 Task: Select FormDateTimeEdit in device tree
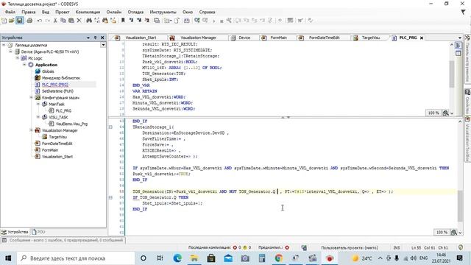(x=57, y=144)
